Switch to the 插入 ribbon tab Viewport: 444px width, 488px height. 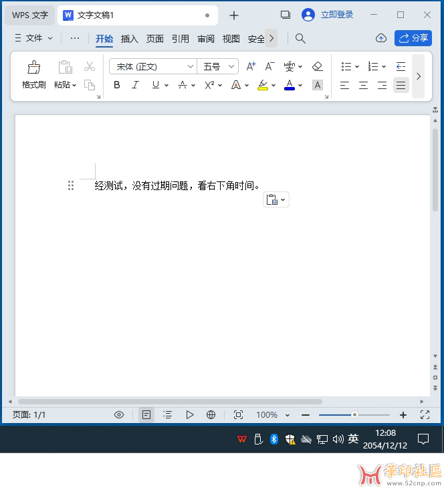pyautogui.click(x=129, y=39)
